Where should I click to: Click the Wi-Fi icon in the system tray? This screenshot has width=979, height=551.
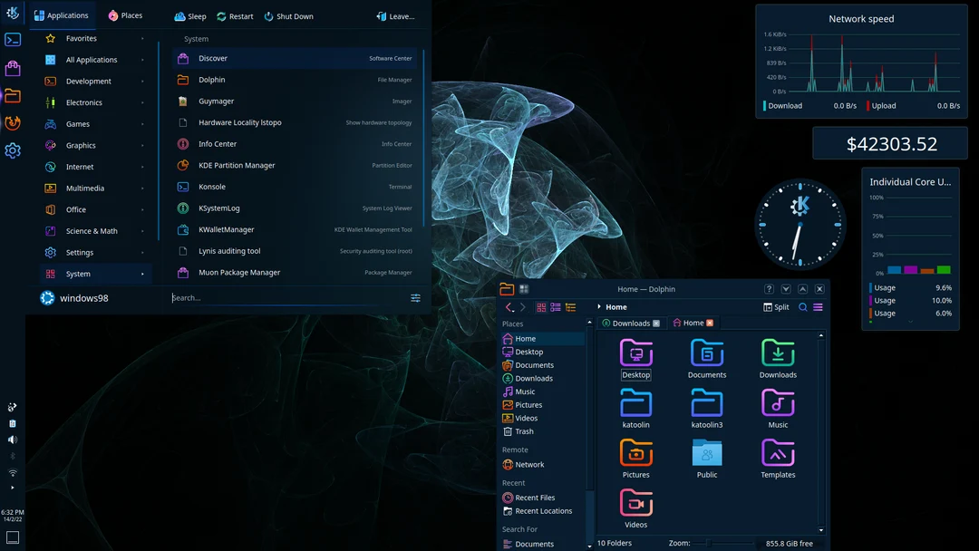coord(12,471)
